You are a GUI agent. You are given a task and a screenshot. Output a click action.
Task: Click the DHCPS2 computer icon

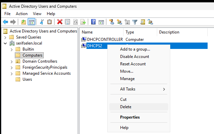pos(84,46)
